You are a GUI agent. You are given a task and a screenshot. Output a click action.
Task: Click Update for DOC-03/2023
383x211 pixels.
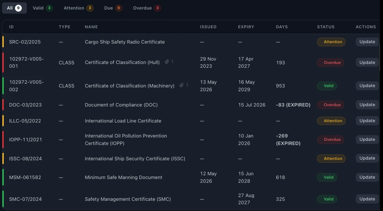(367, 104)
